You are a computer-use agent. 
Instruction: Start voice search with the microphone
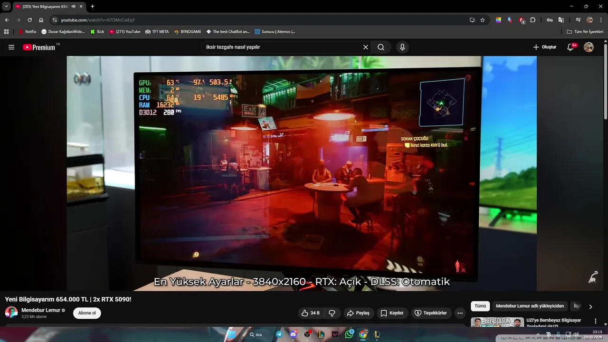(402, 47)
